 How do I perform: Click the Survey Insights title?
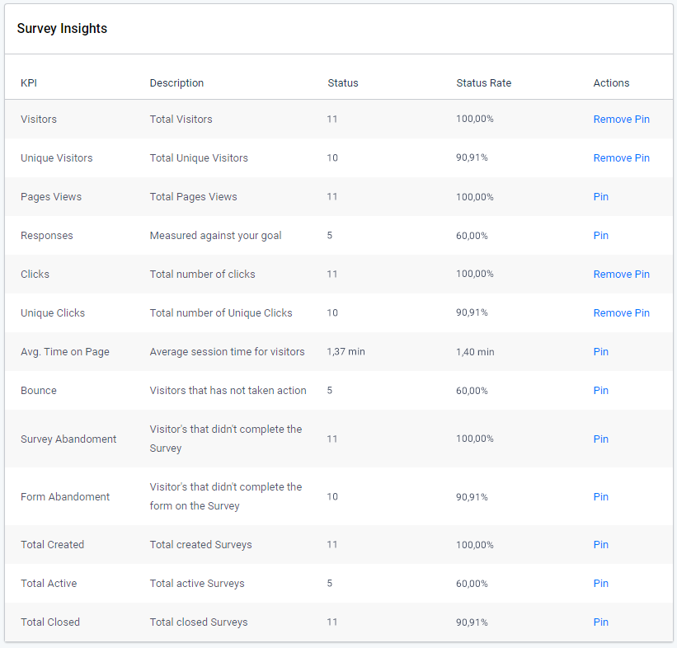point(62,28)
